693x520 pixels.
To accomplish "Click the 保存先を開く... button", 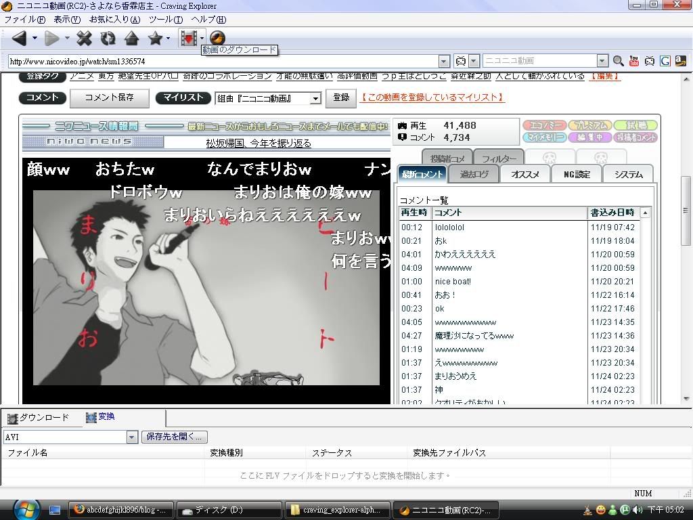I will [175, 437].
